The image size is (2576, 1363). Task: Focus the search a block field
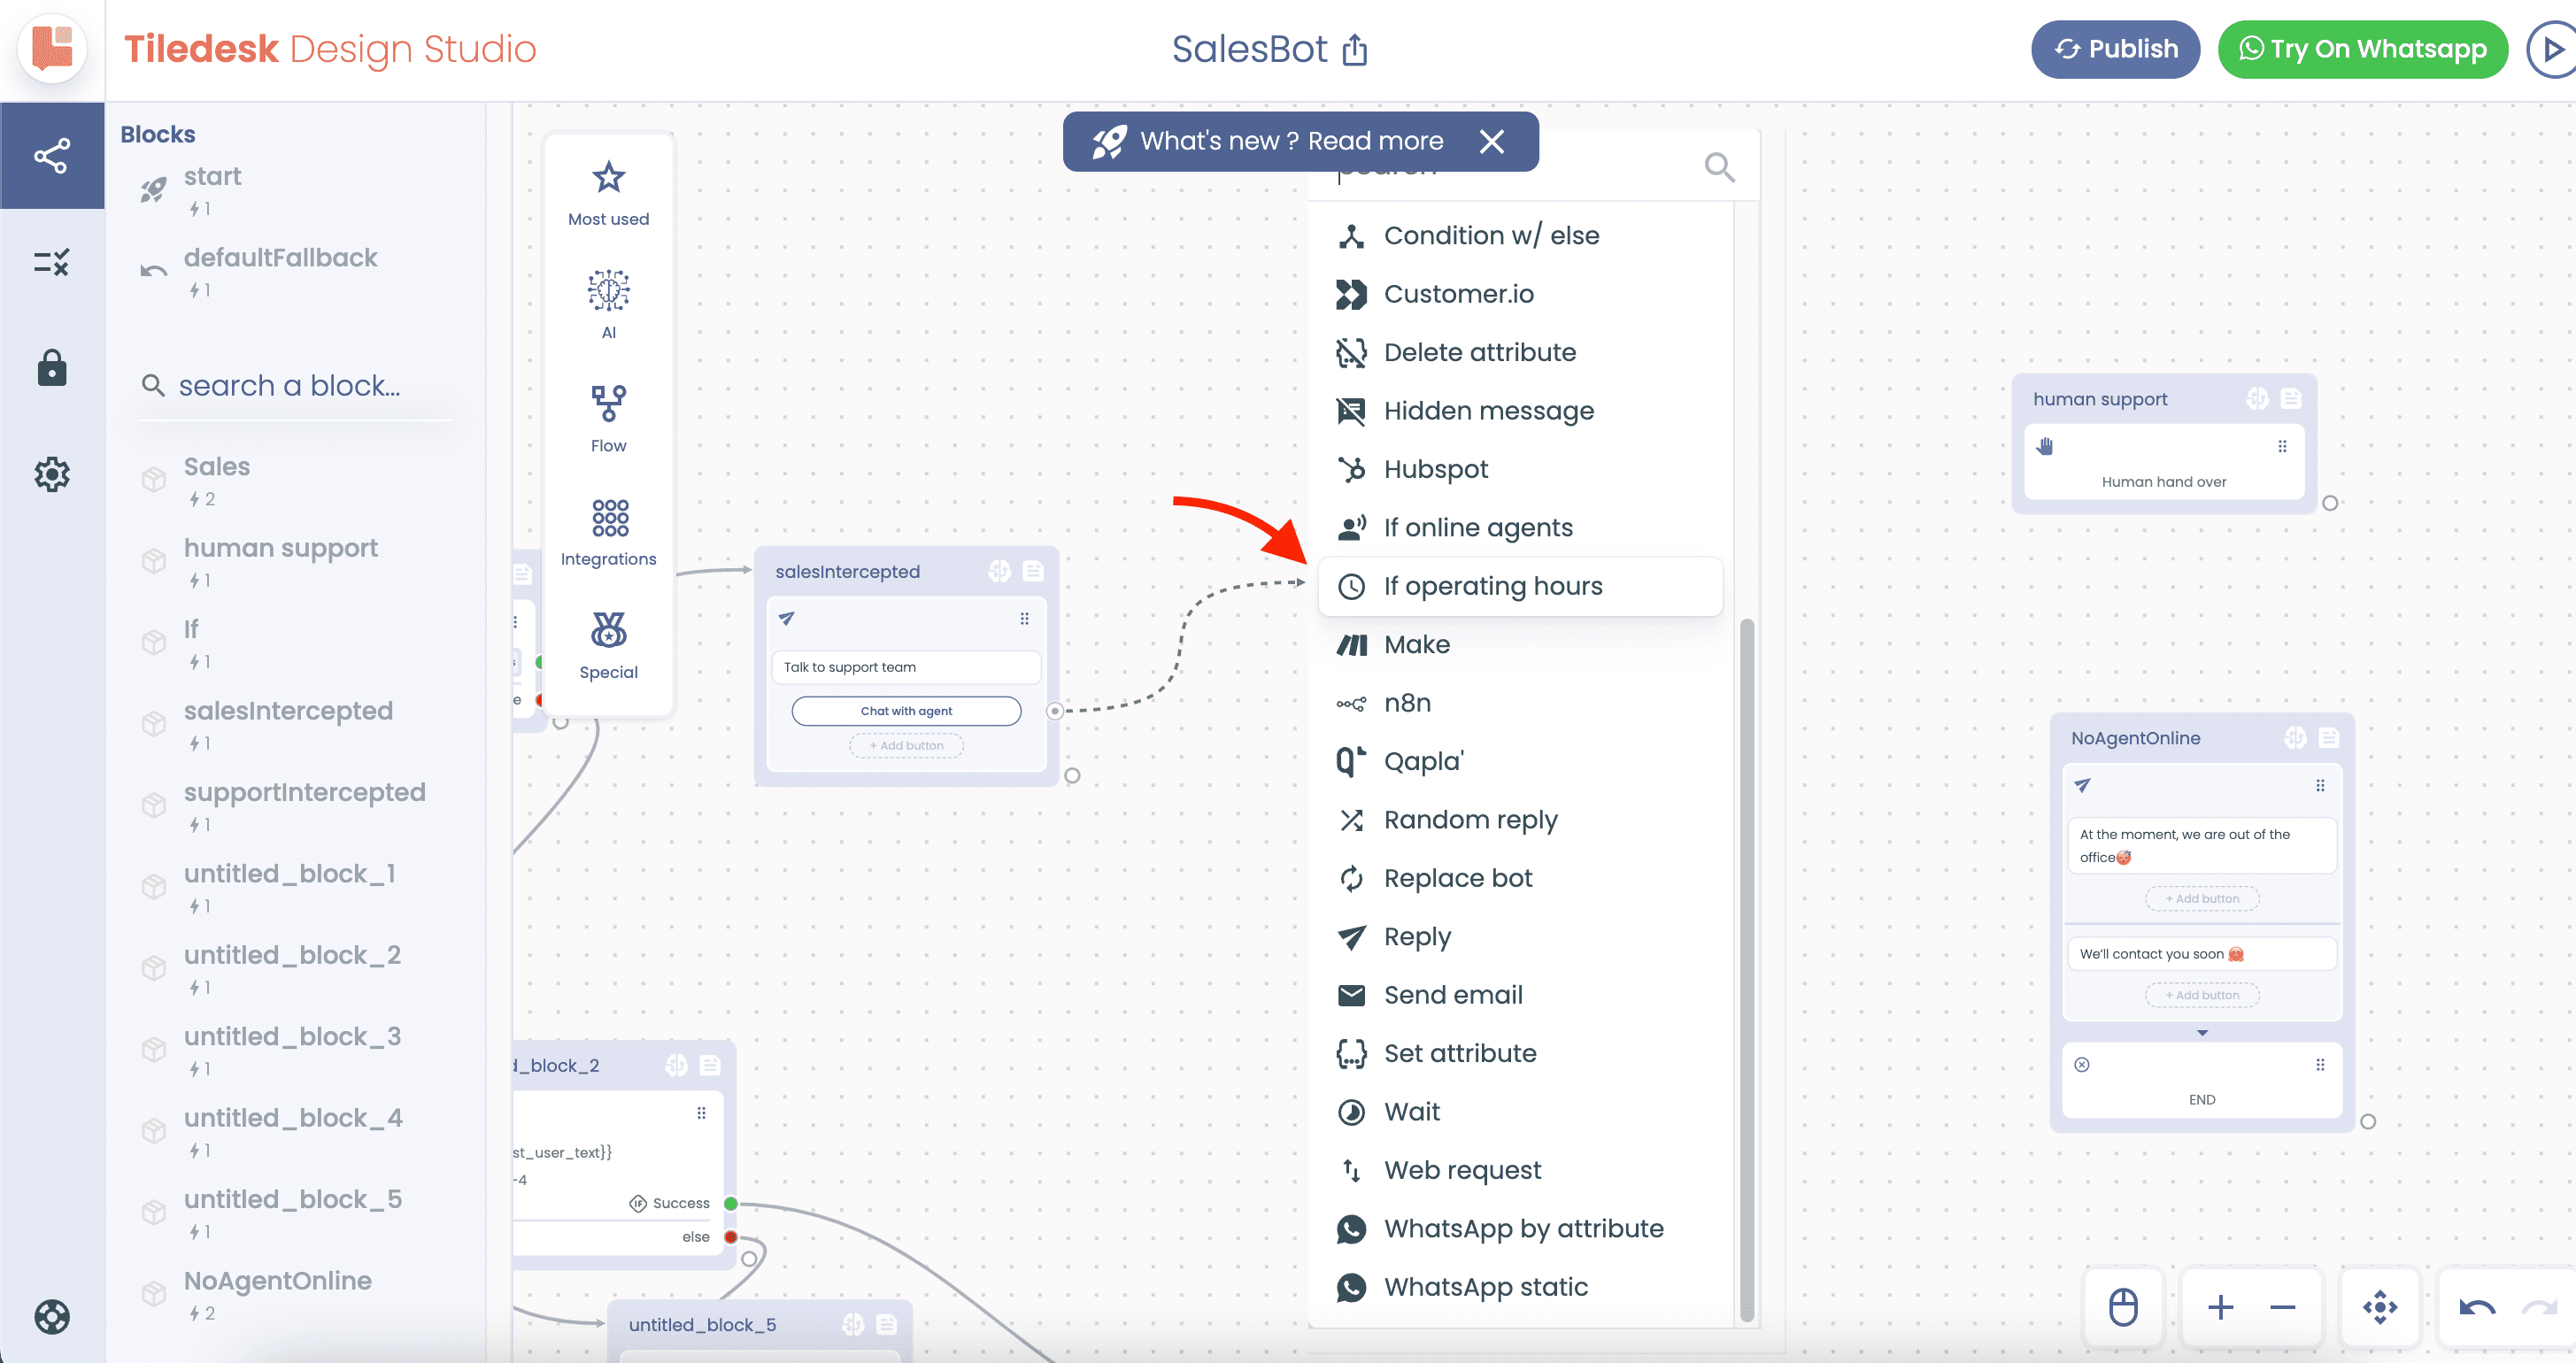tap(296, 385)
